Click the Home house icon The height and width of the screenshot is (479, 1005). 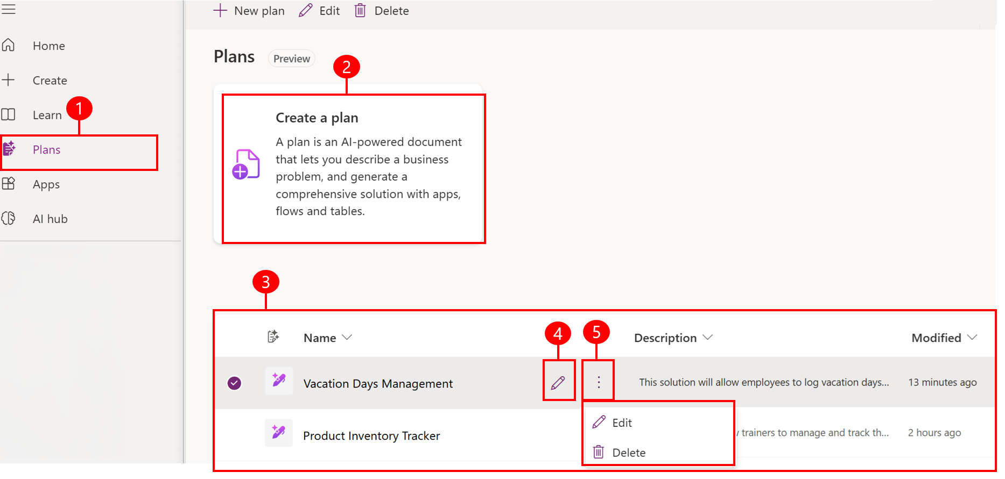pos(8,45)
